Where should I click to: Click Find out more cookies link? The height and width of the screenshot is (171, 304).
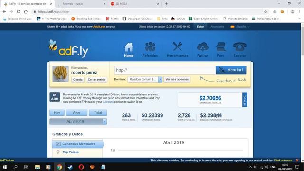click(283, 161)
